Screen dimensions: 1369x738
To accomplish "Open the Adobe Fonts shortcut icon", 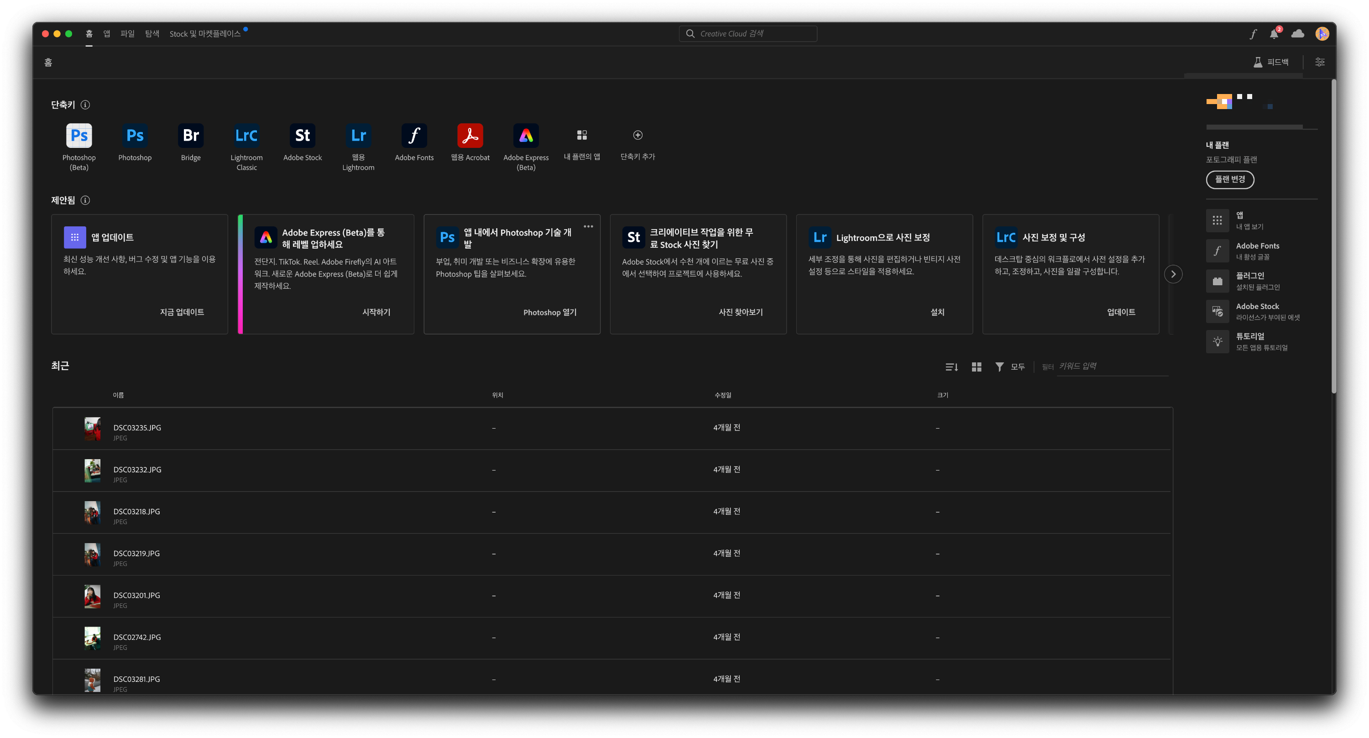I will point(414,136).
